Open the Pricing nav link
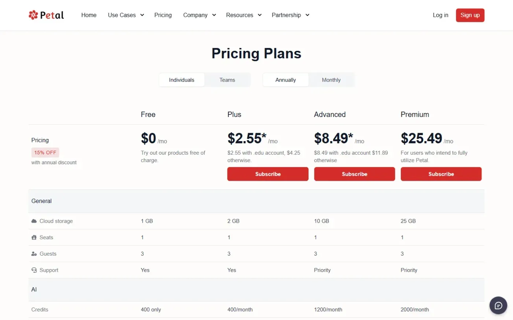This screenshot has height=320, width=513. [x=163, y=15]
